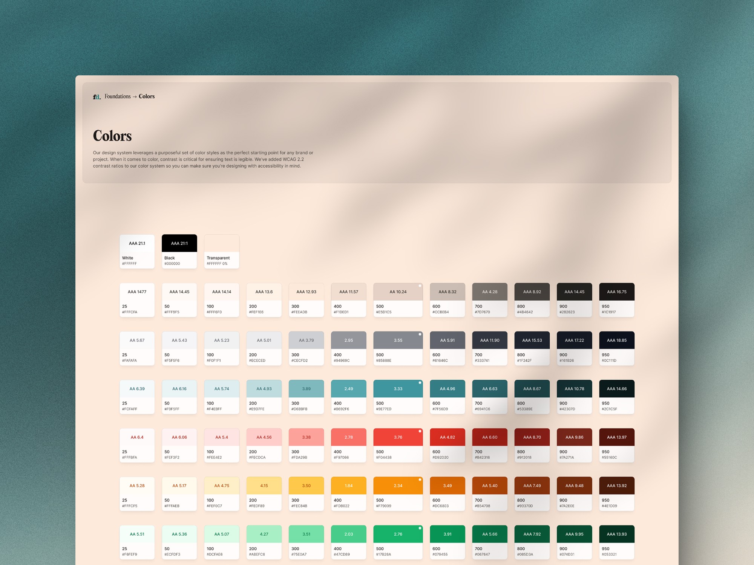Toggle the indicator dot on neutral 500 #E5D1C5
The image size is (754, 565).
coord(420,287)
